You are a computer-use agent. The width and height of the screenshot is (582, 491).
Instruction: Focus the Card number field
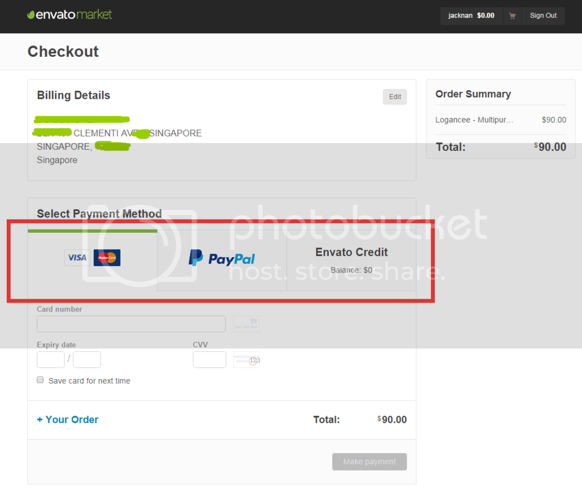coord(131,324)
